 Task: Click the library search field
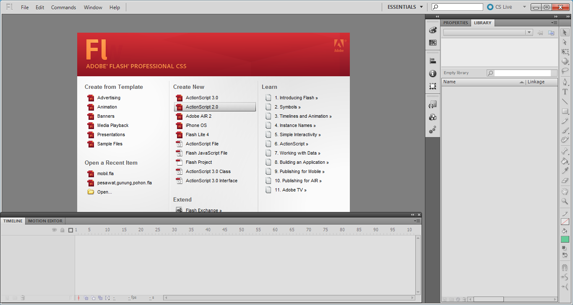pyautogui.click(x=522, y=73)
